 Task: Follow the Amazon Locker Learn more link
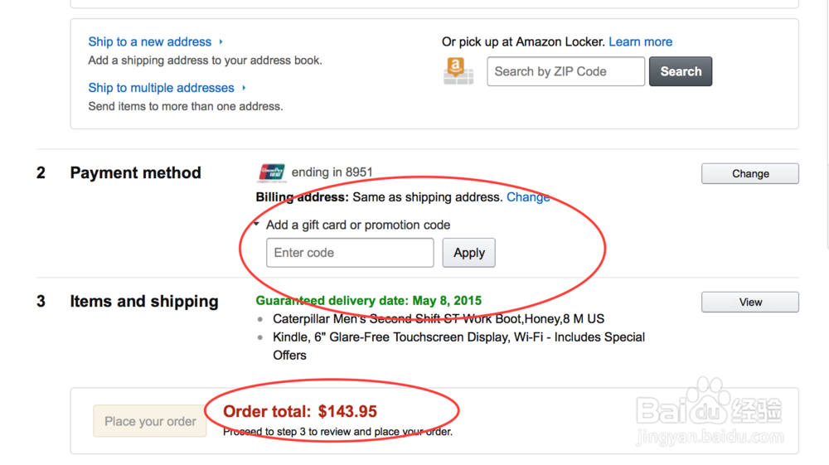[x=640, y=41]
